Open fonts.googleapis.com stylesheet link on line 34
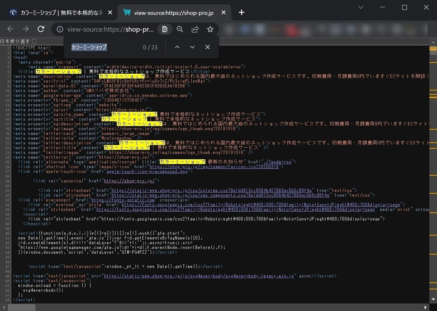Image resolution: width=437 pixels, height=311 pixels. [x=236, y=209]
